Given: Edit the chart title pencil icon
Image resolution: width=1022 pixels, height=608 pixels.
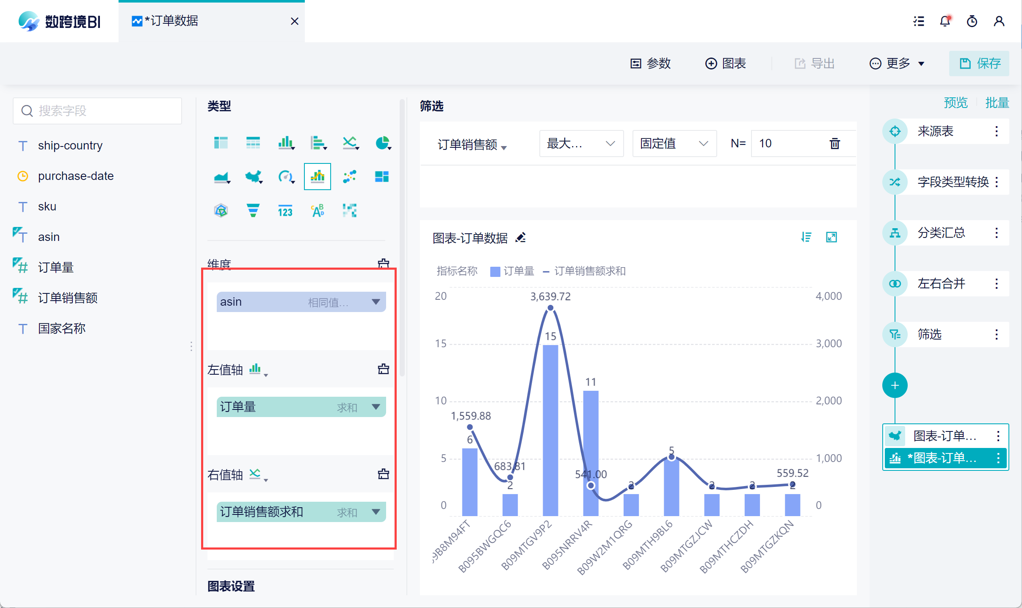Looking at the screenshot, I should tap(521, 238).
